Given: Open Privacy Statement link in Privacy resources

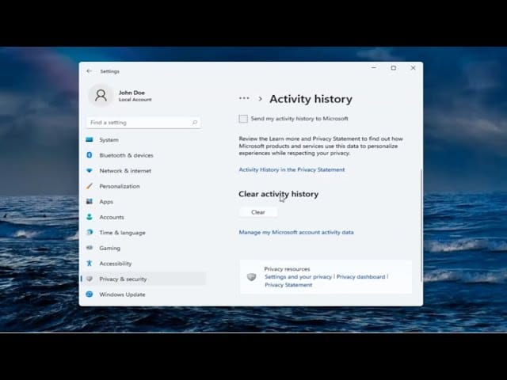Looking at the screenshot, I should pyautogui.click(x=288, y=285).
